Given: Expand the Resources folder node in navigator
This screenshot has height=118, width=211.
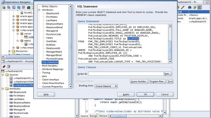Looking at the screenshot, I should [9, 51].
